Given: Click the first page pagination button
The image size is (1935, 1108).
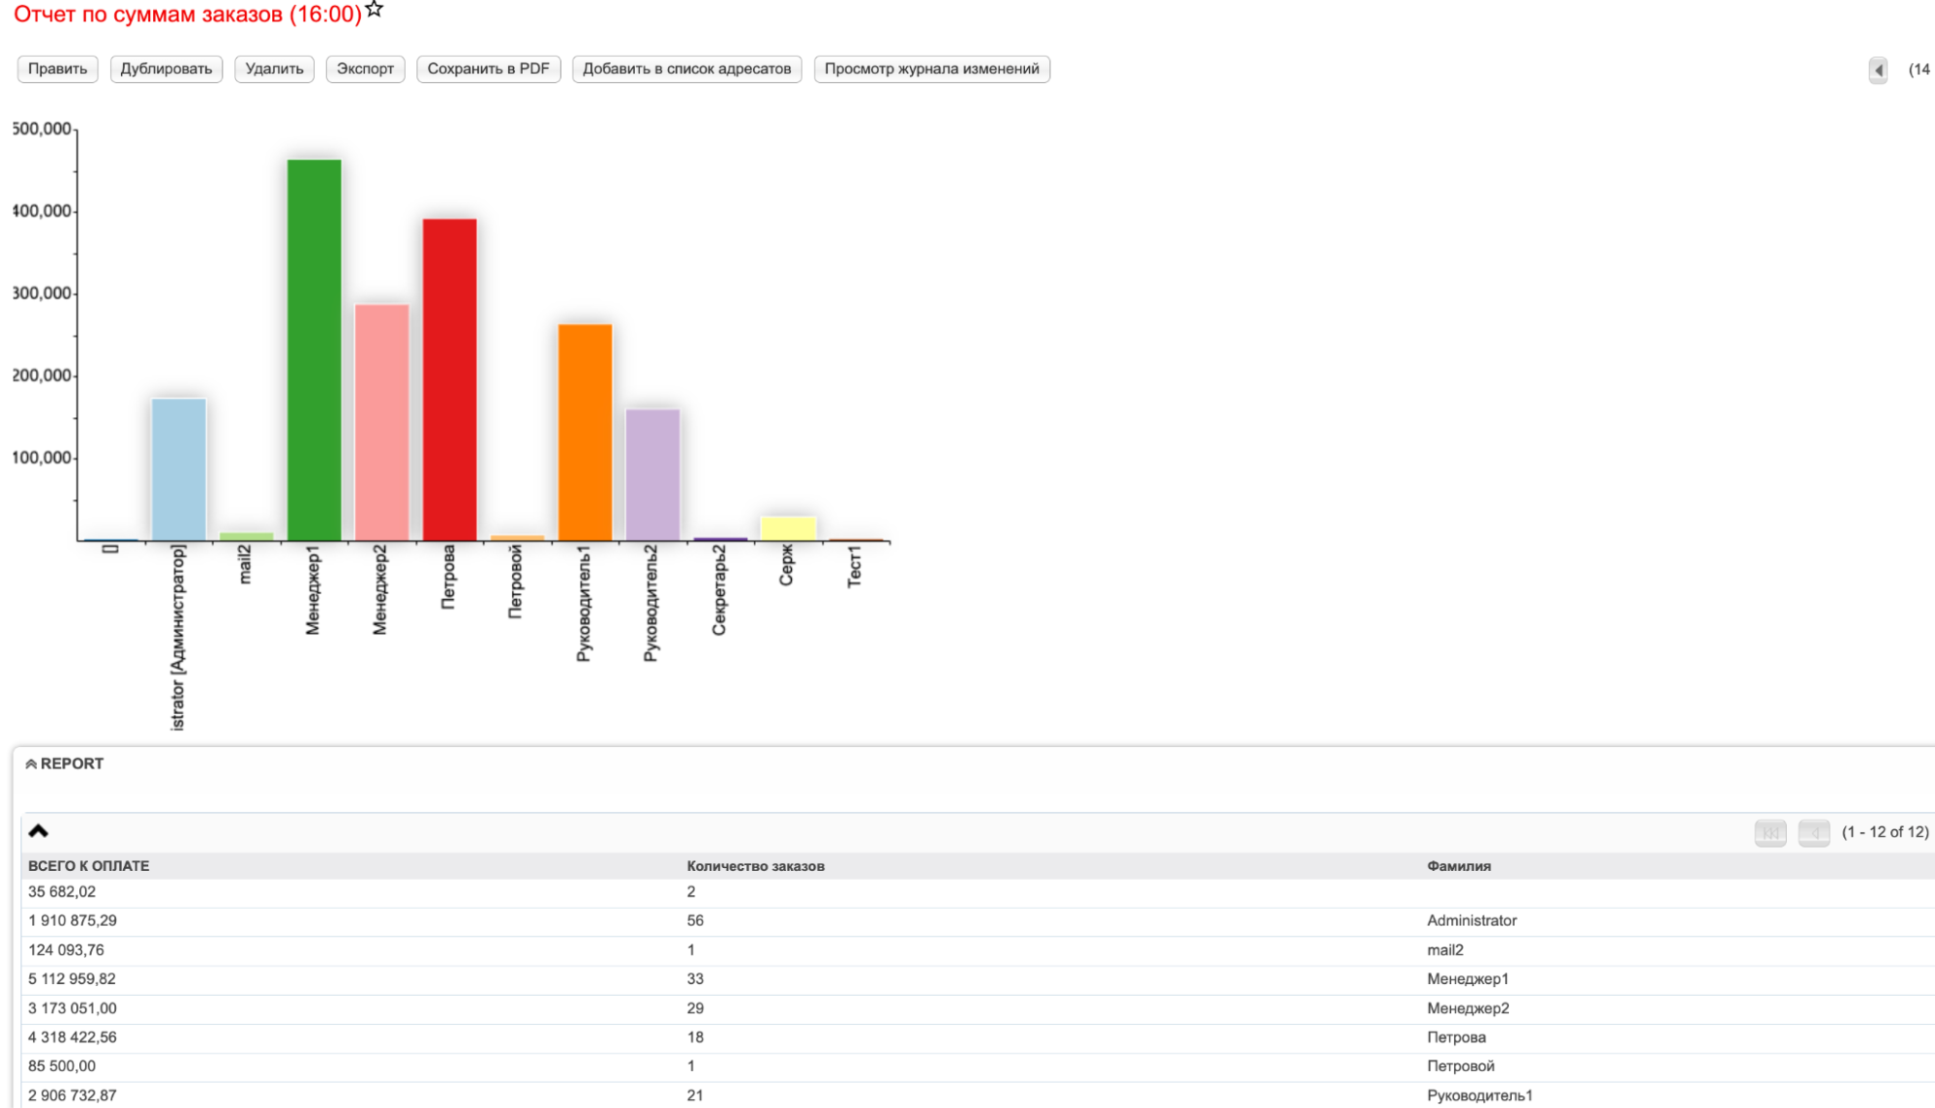Looking at the screenshot, I should point(1769,832).
